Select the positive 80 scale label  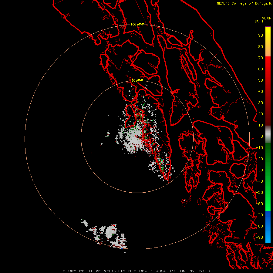click(x=261, y=47)
